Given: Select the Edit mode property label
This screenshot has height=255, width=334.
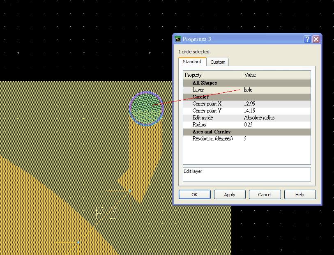Looking at the screenshot, I should (203, 118).
